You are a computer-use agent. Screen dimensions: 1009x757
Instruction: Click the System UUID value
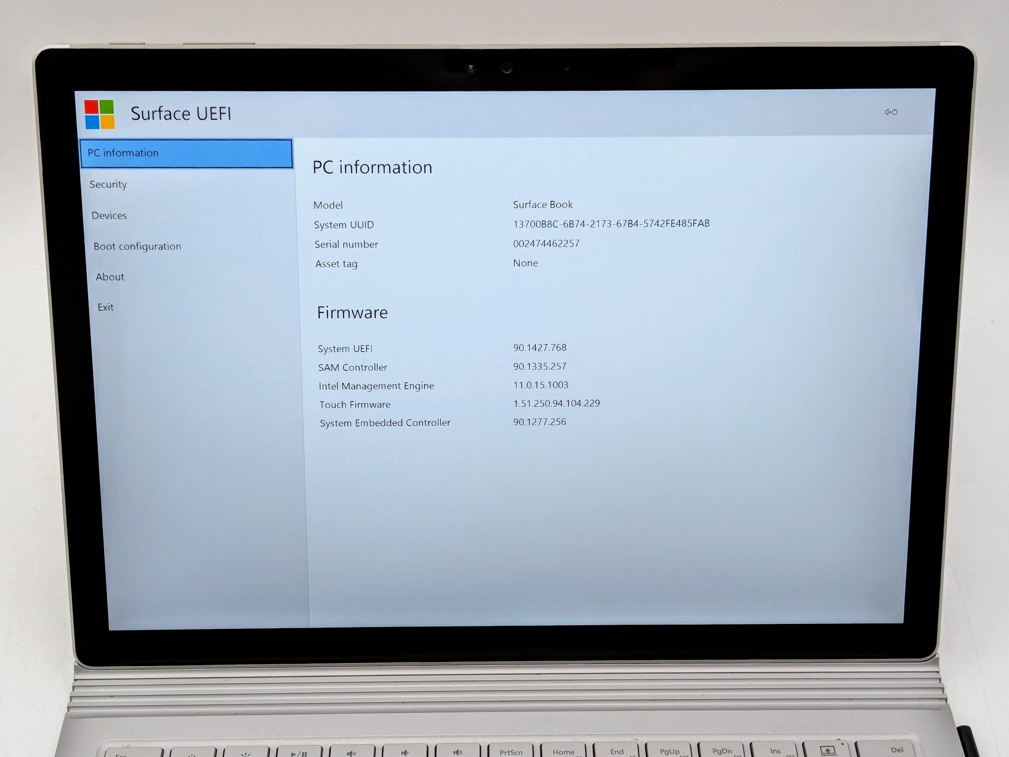click(611, 223)
